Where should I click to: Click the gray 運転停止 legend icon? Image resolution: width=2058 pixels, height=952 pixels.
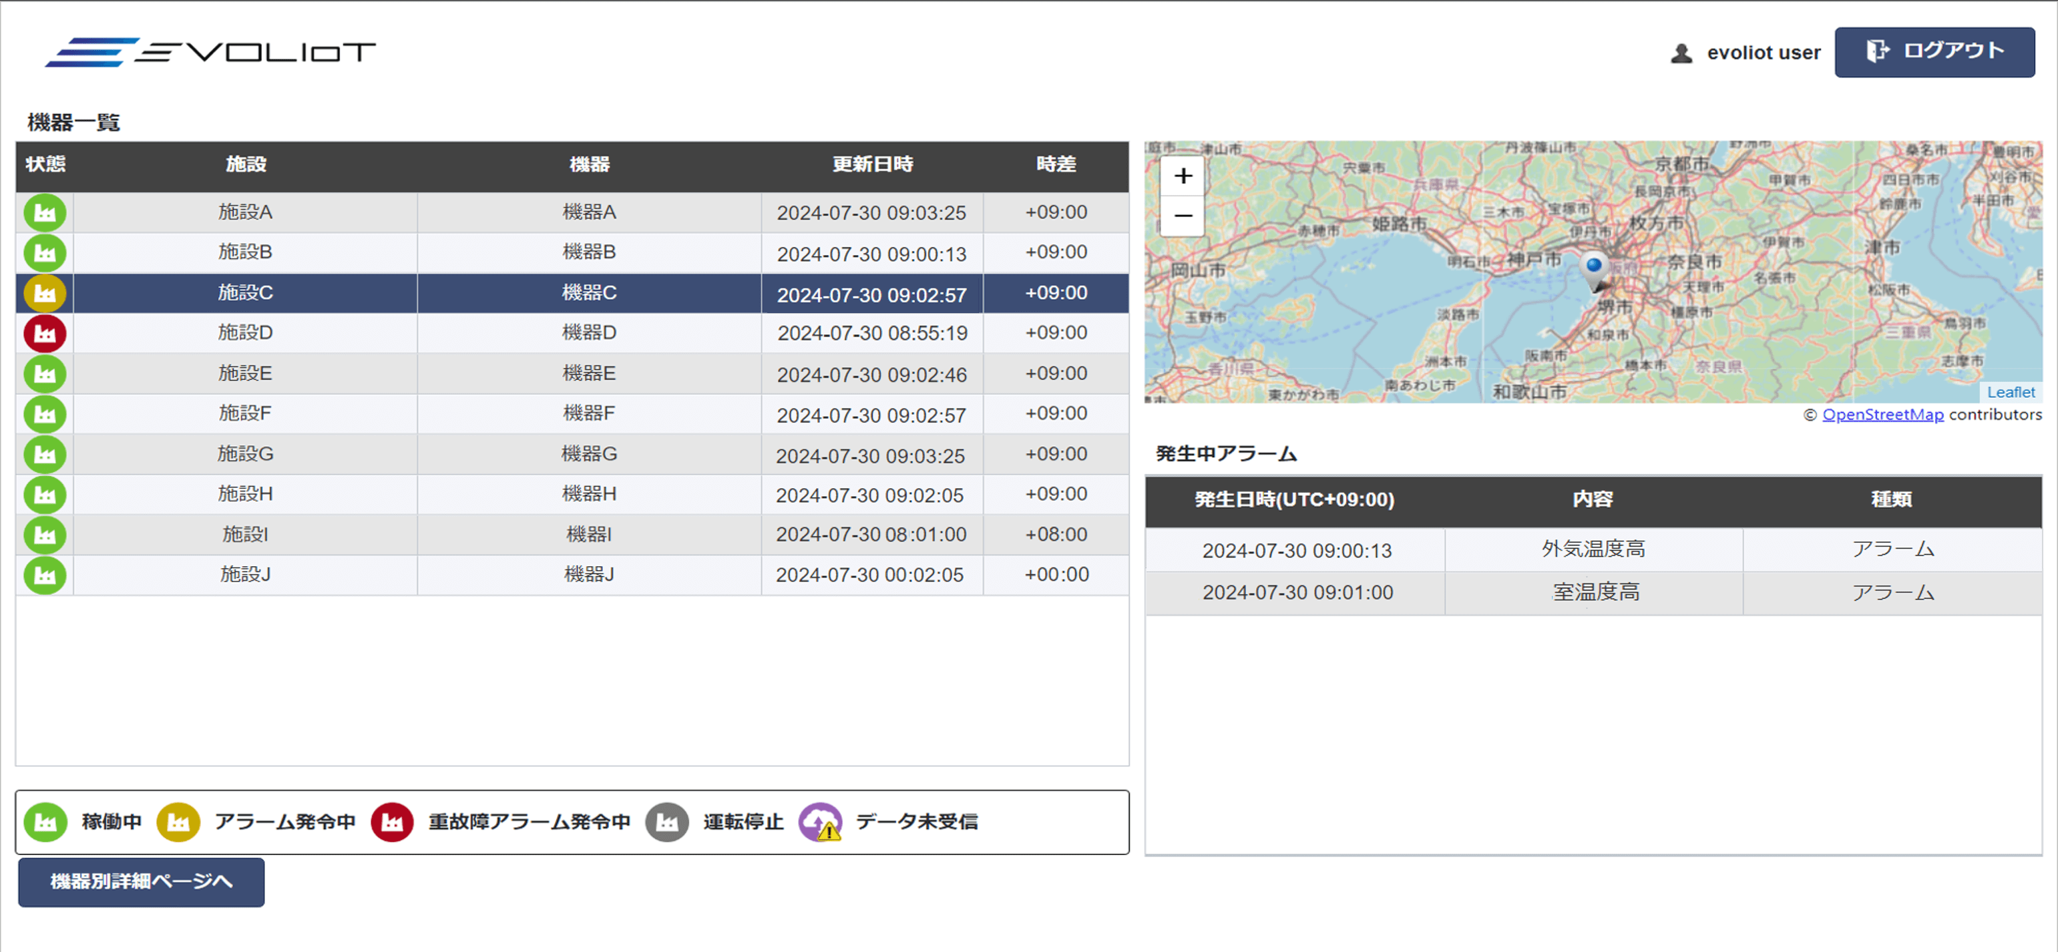667,822
